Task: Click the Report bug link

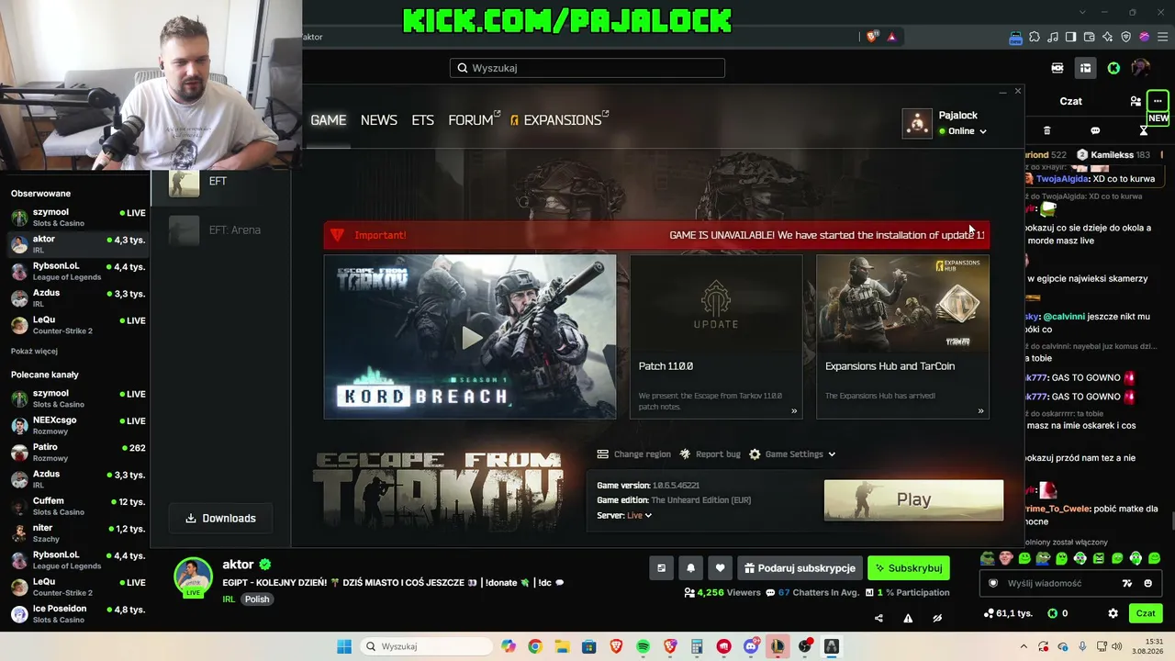Action: [710, 454]
